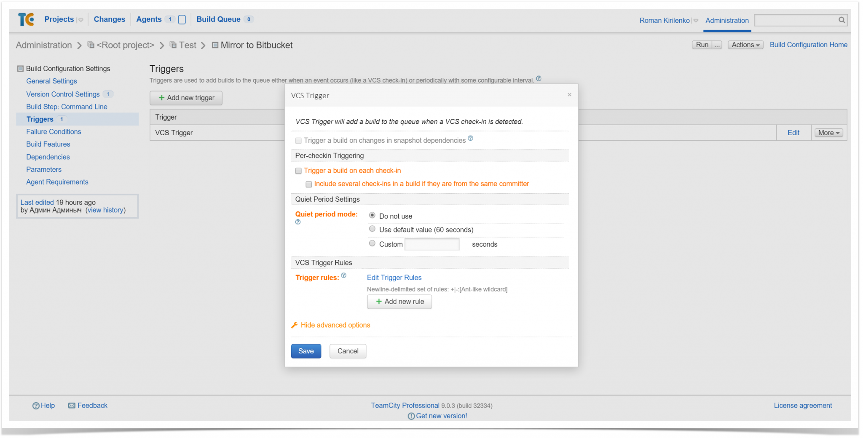Screen dimensions: 863x438
Task: Click the info icon beside Get new version
Action: pyautogui.click(x=411, y=416)
